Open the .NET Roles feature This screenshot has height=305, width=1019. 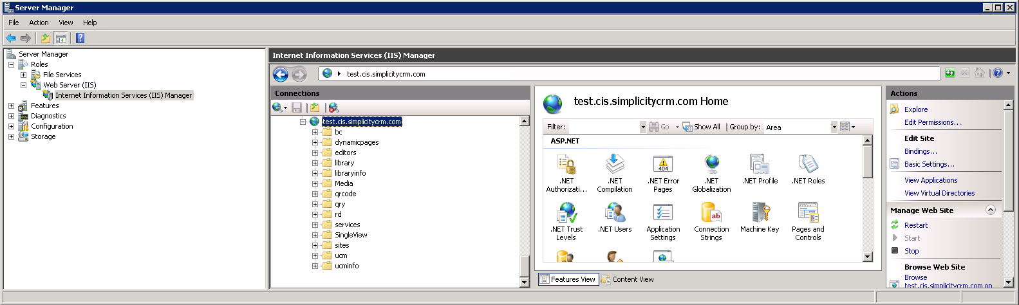coord(809,169)
